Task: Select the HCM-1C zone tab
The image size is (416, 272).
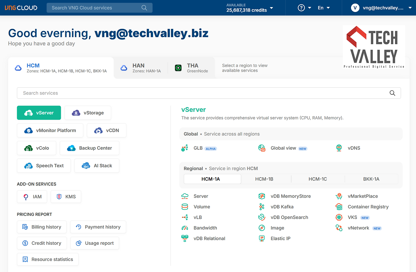Action: pyautogui.click(x=318, y=179)
